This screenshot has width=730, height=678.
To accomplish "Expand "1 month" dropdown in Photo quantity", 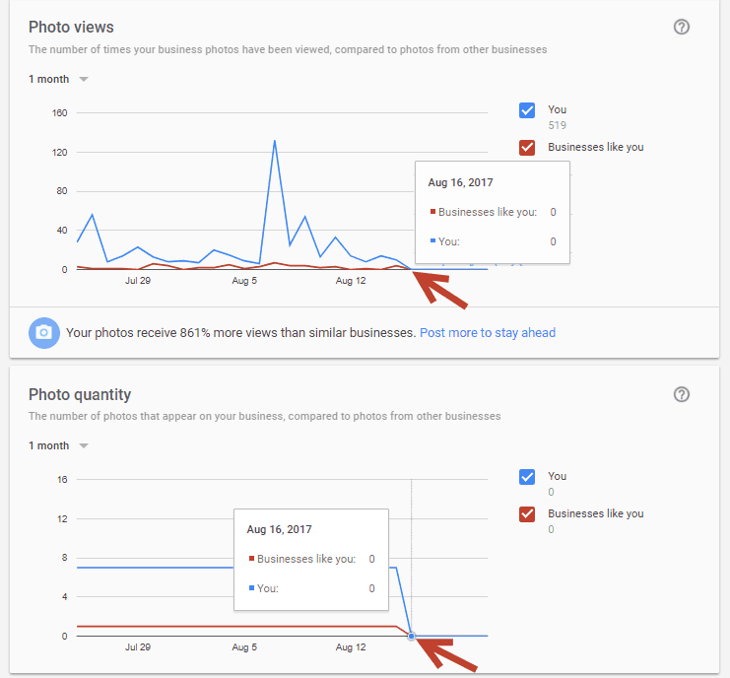I will (x=58, y=445).
